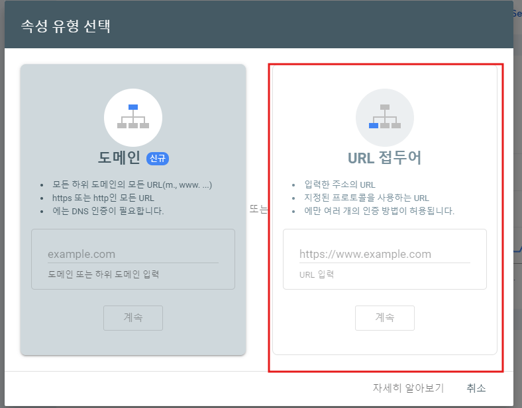Screen dimensions: 522x408
Task: Click text '입력한 주소의 URL'
Action: (x=340, y=184)
